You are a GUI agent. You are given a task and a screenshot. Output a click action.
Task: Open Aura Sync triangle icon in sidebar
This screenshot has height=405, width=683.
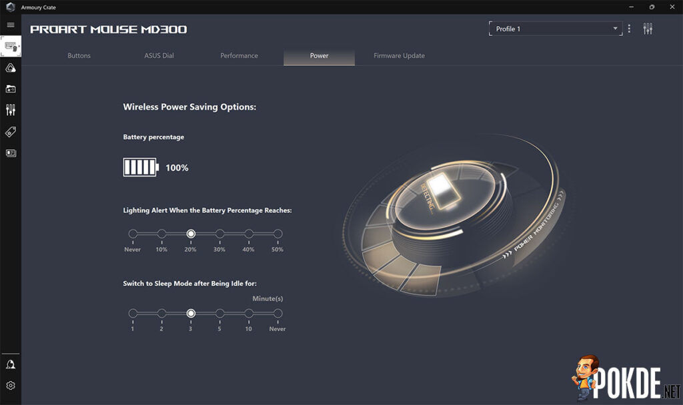tap(11, 68)
